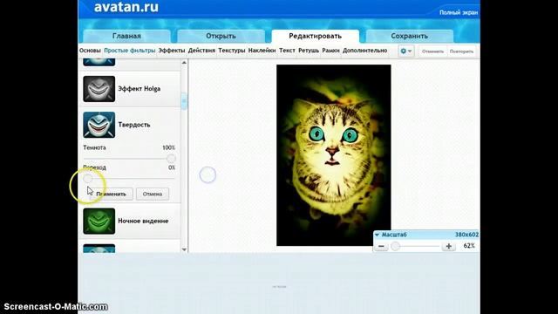The height and width of the screenshot is (314, 558).
Task: Click the Отменить undo button
Action: pyautogui.click(x=432, y=51)
